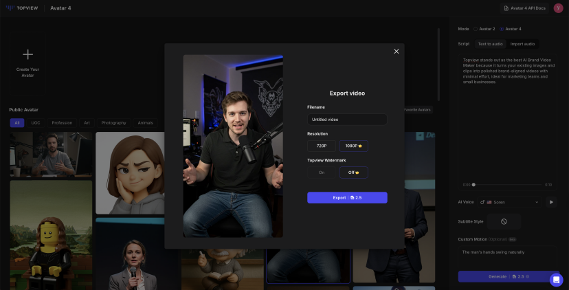Turn the Topview watermark On

(322, 172)
